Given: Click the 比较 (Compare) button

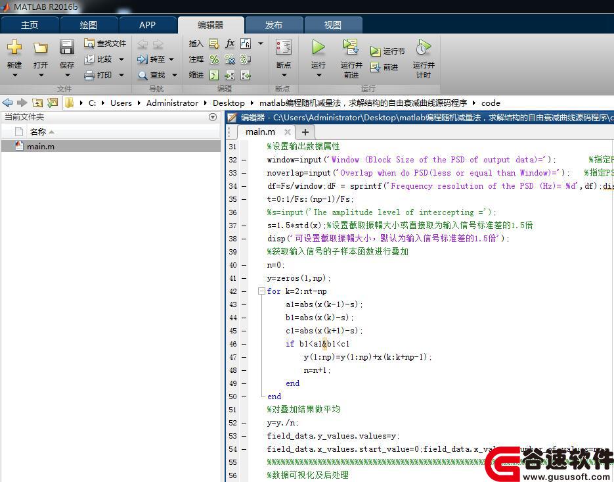Looking at the screenshot, I should 99,59.
